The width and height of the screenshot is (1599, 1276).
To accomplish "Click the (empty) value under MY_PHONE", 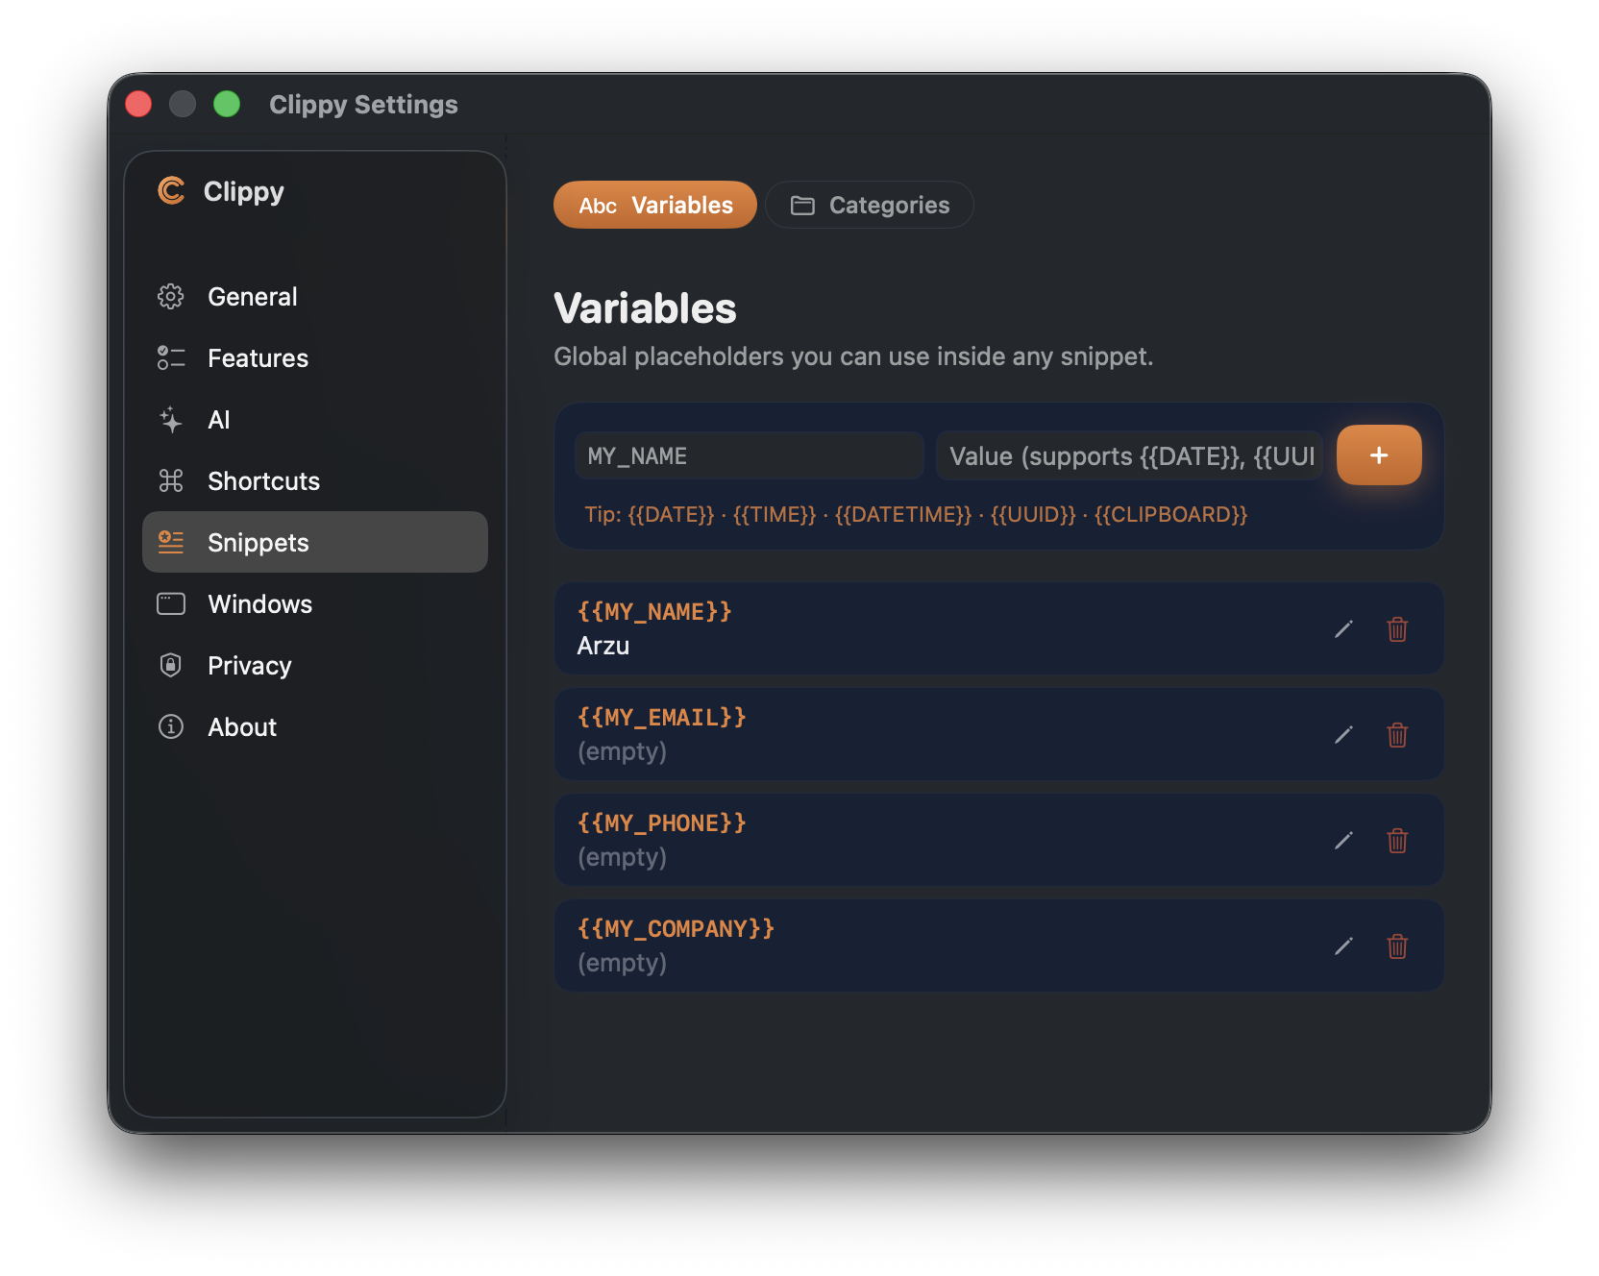I will (622, 857).
